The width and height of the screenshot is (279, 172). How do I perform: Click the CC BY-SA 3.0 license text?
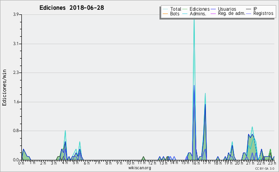[x=265, y=168]
